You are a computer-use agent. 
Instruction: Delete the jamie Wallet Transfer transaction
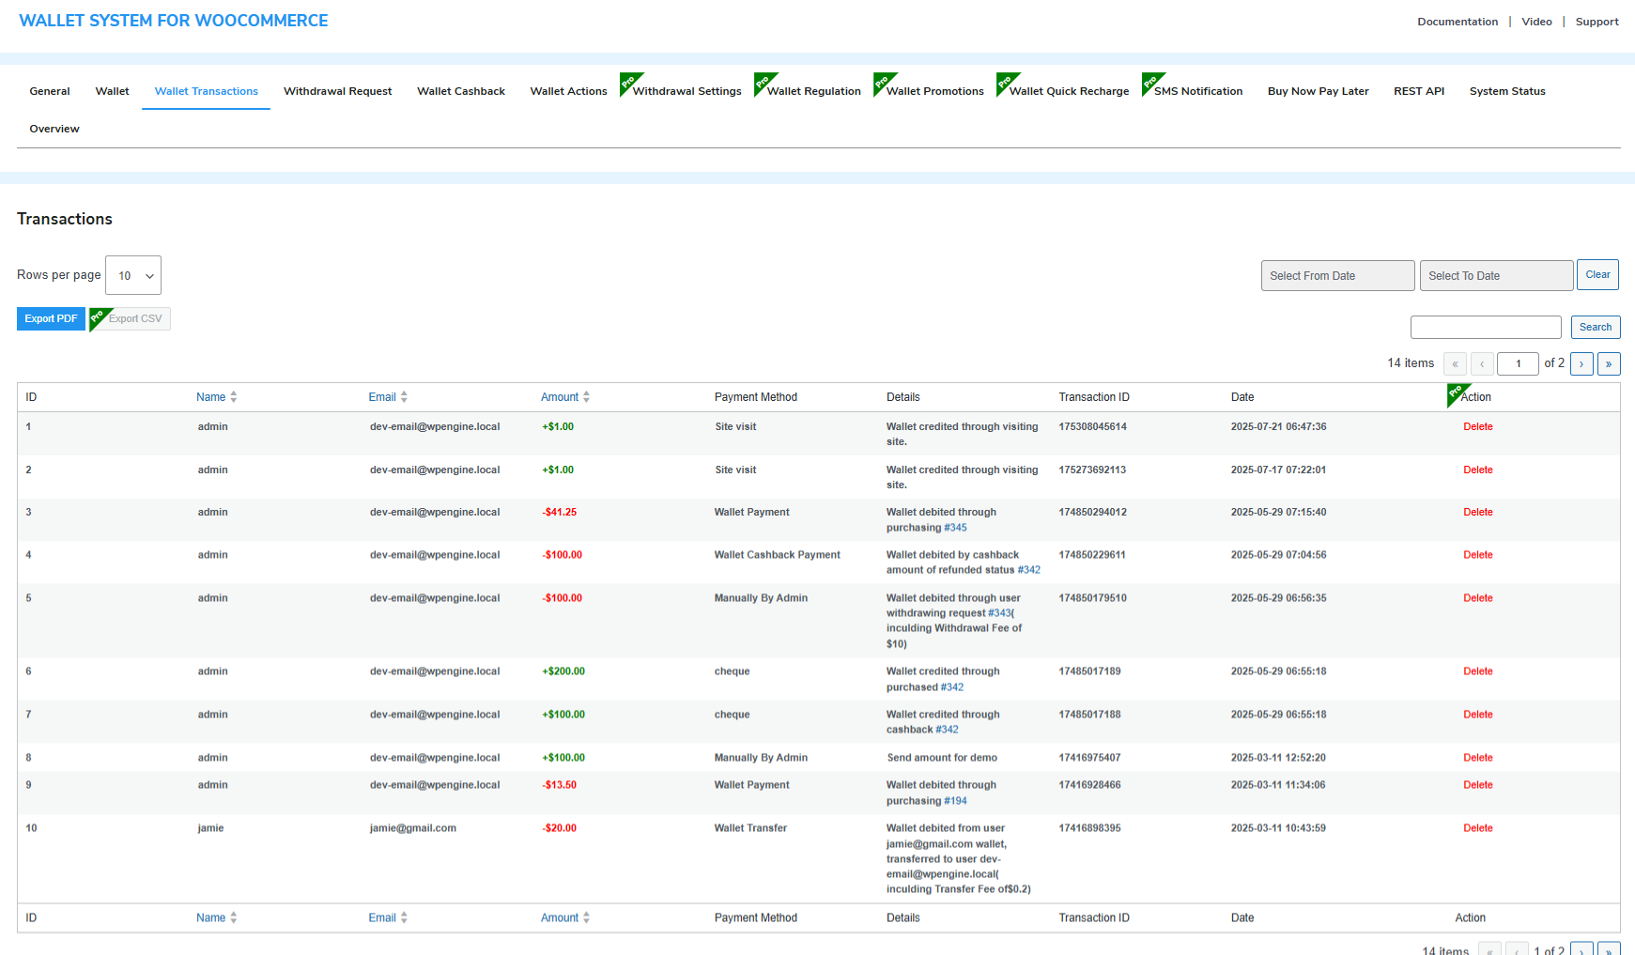[x=1477, y=828]
